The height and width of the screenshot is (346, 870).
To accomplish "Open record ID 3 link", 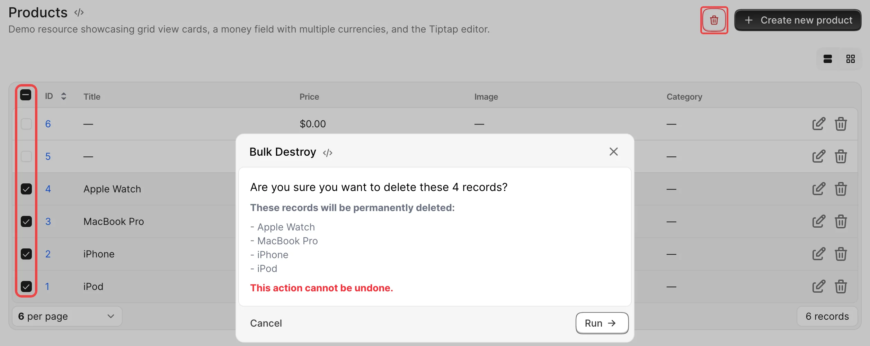I will point(48,221).
